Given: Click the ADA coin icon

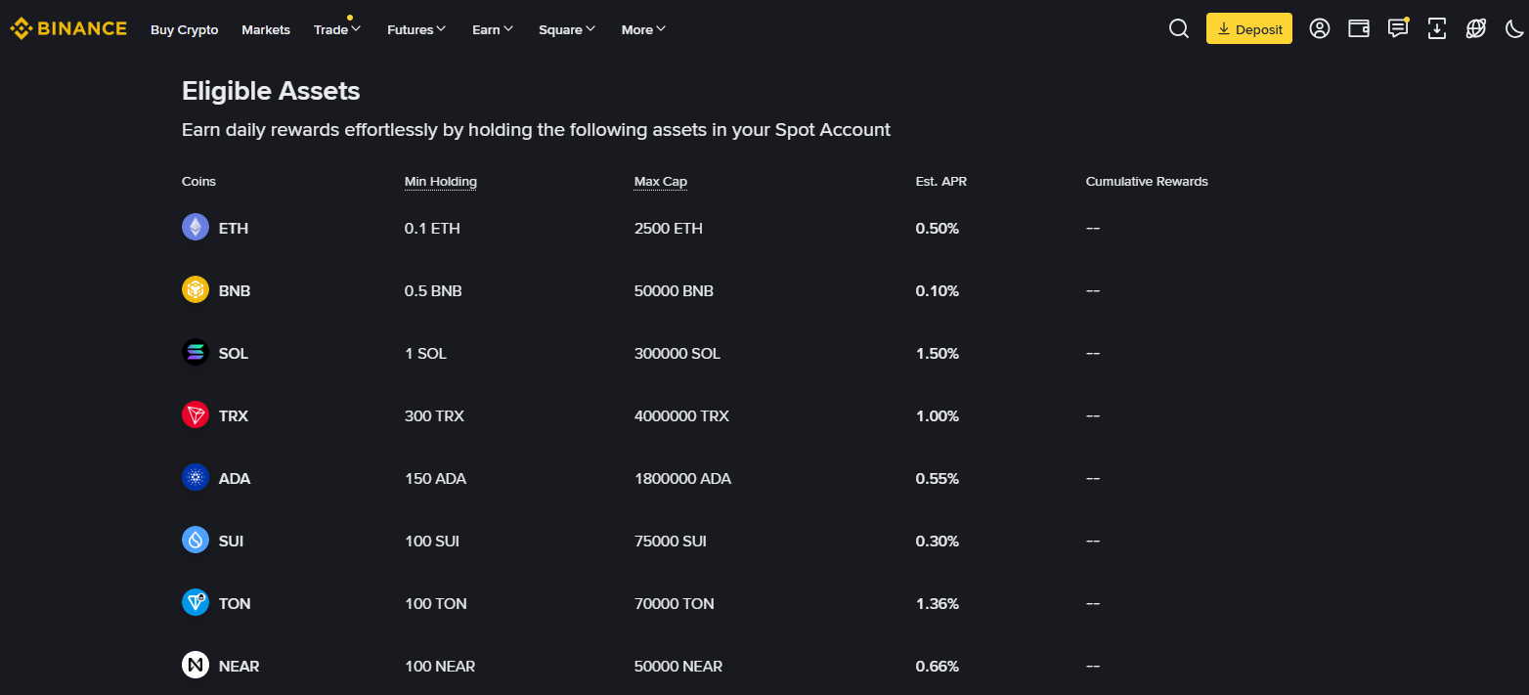Looking at the screenshot, I should pos(196,477).
